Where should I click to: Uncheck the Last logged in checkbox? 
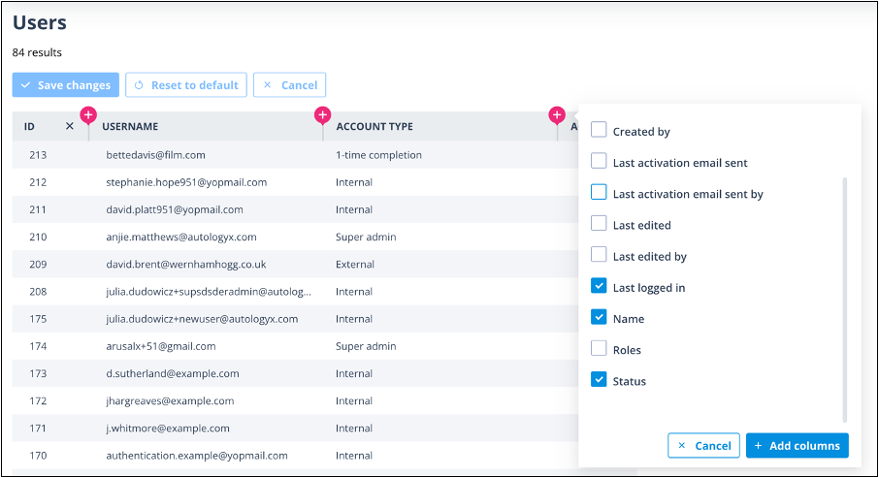[x=599, y=286]
